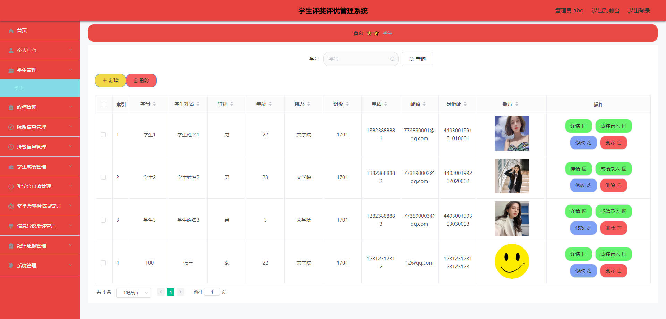Image resolution: width=666 pixels, height=319 pixels.
Task: Click the checklist icon beside 纪律通报管理
Action: click(x=11, y=246)
